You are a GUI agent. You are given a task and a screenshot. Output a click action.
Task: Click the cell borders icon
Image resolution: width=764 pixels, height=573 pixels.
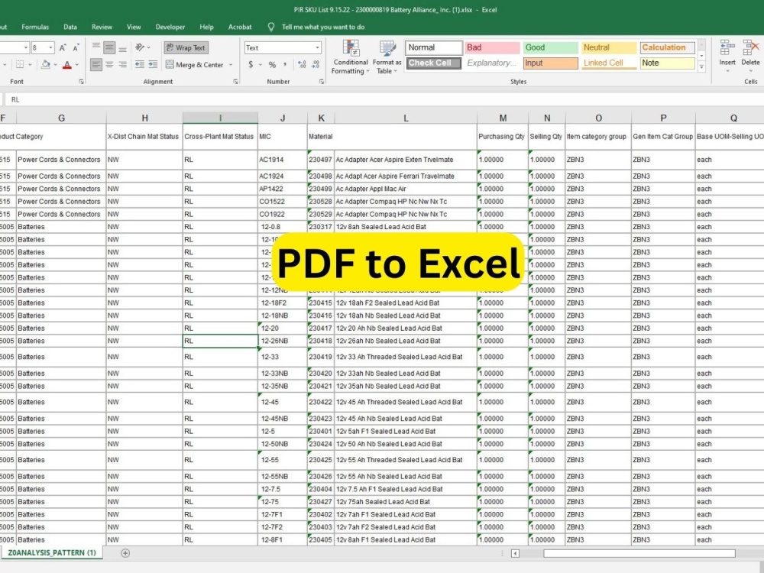pos(20,64)
